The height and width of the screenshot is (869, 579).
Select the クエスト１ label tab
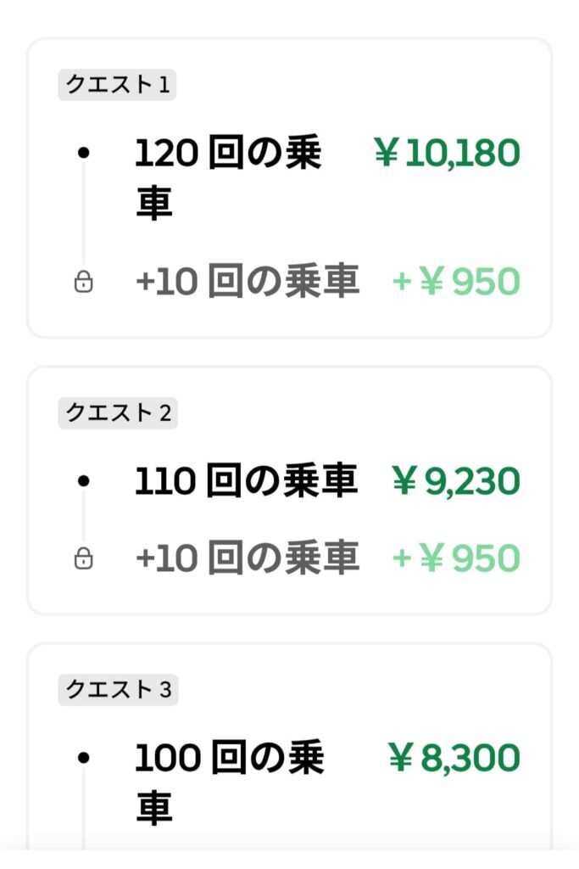point(117,82)
